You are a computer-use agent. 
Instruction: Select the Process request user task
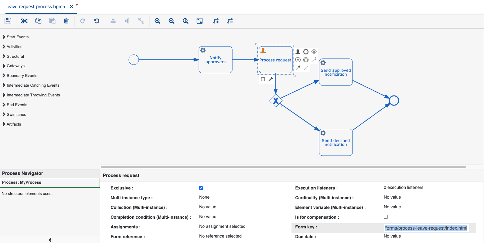click(x=276, y=60)
